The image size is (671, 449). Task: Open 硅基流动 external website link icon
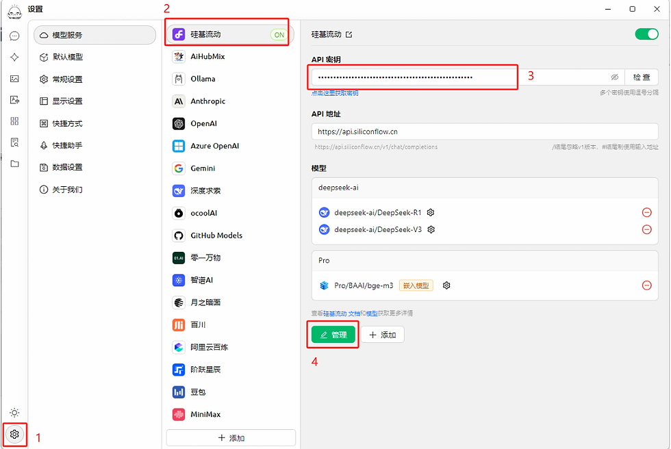tap(349, 35)
